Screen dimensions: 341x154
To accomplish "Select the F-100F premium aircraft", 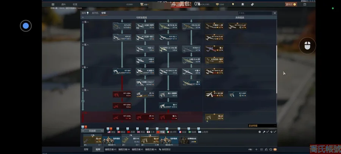I will point(237,94).
